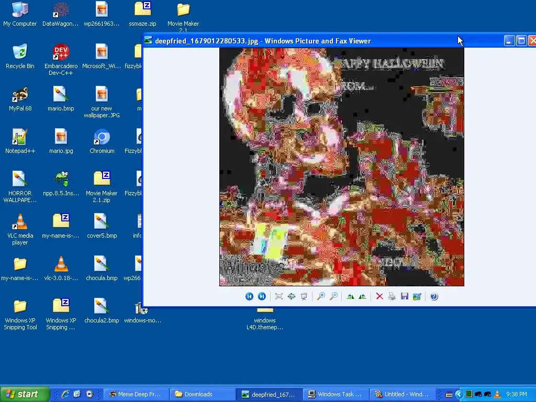
Task: Select the VLC media player desktop shortcut
Action: pyautogui.click(x=20, y=229)
